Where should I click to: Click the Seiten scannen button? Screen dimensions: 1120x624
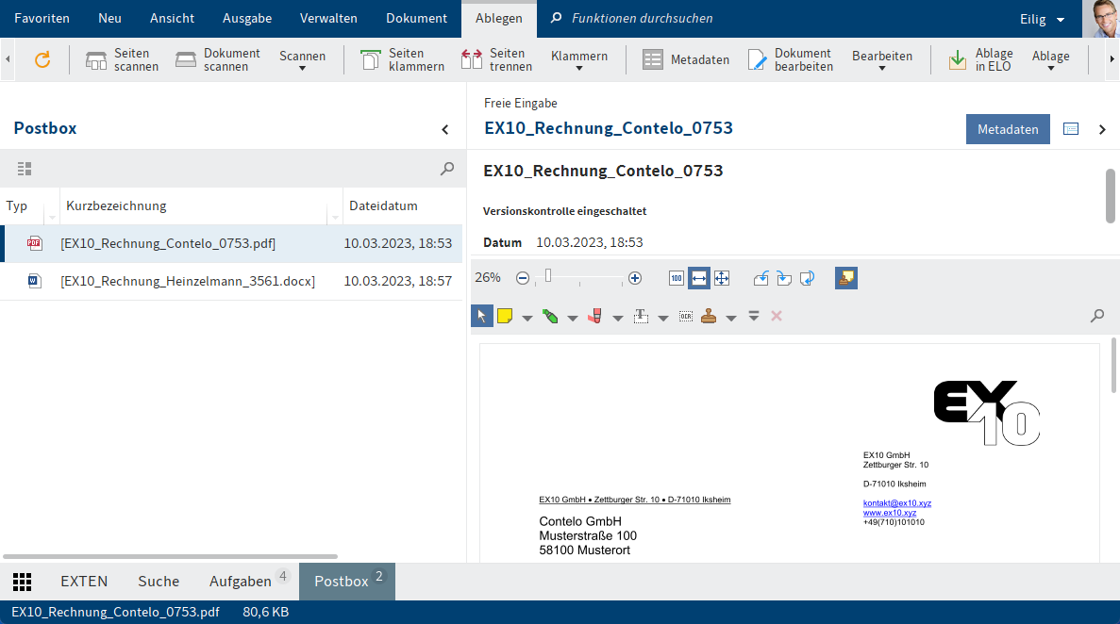122,60
